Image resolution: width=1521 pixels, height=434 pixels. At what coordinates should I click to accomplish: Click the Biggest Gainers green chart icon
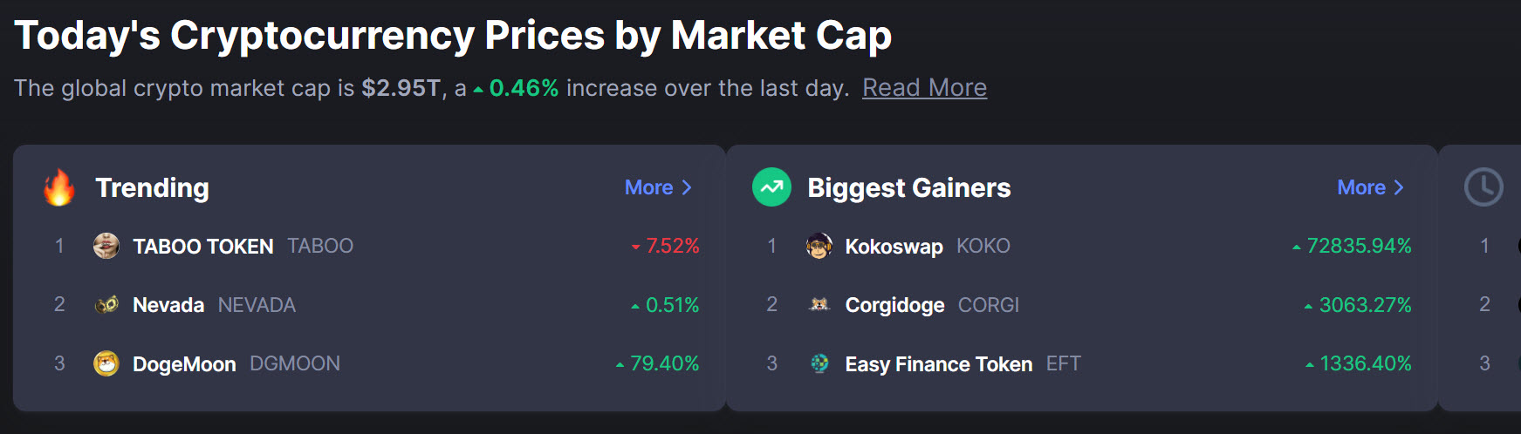pos(771,187)
